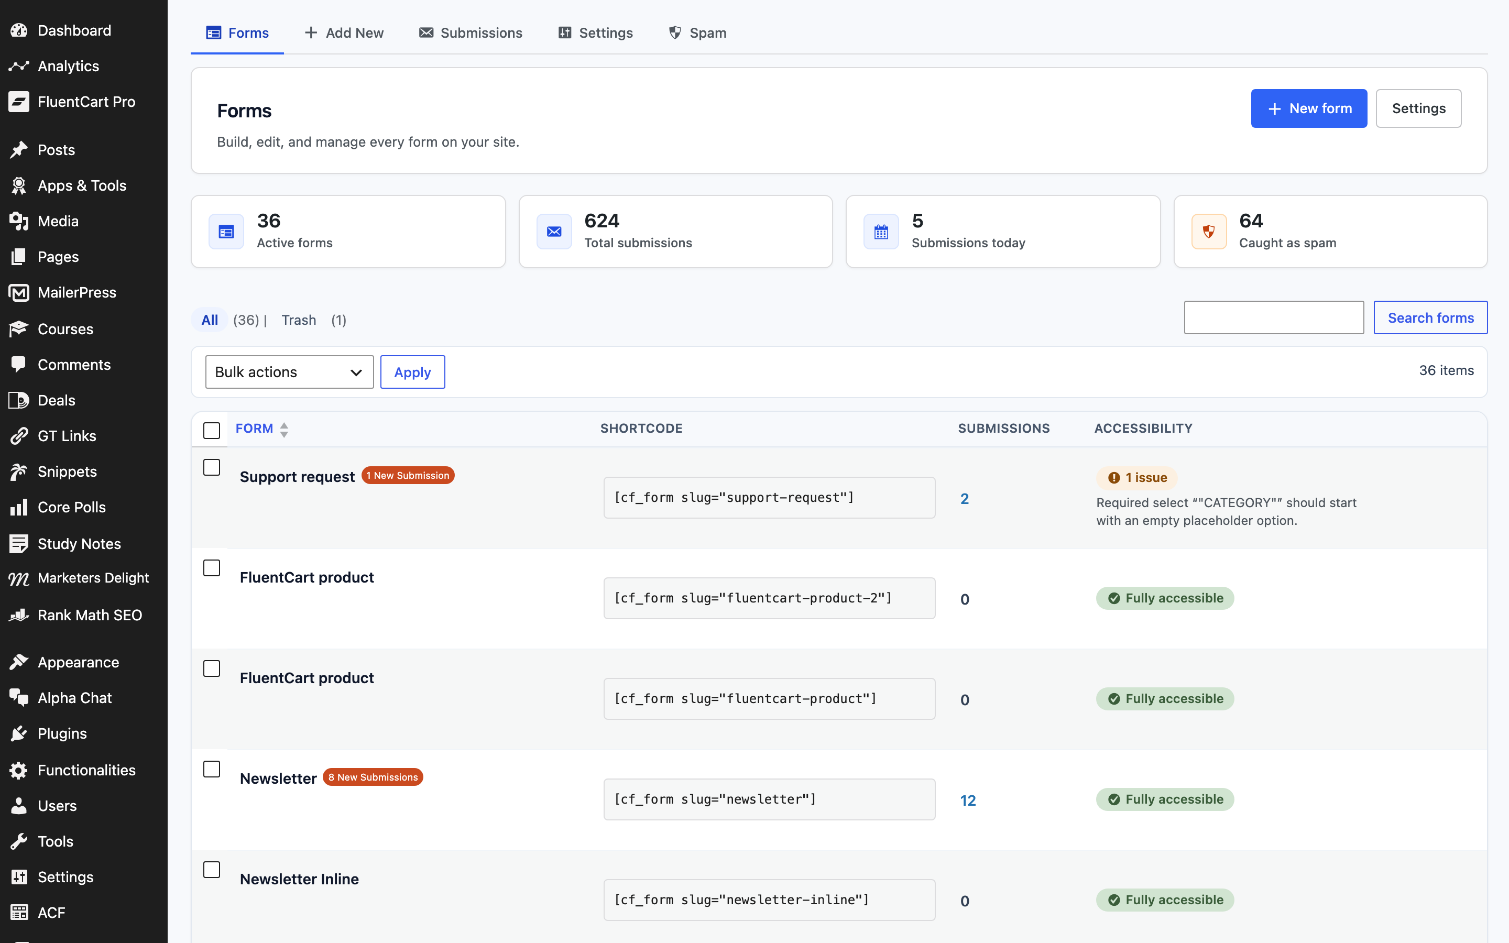Viewport: 1509px width, 943px height.
Task: Open Apps & Tools icon
Action: 19,185
